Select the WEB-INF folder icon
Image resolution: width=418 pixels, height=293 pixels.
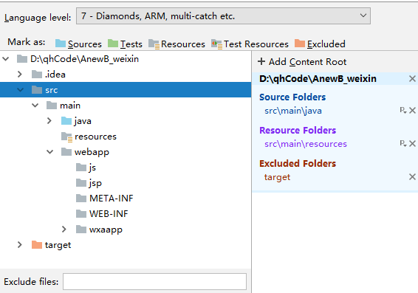click(81, 213)
